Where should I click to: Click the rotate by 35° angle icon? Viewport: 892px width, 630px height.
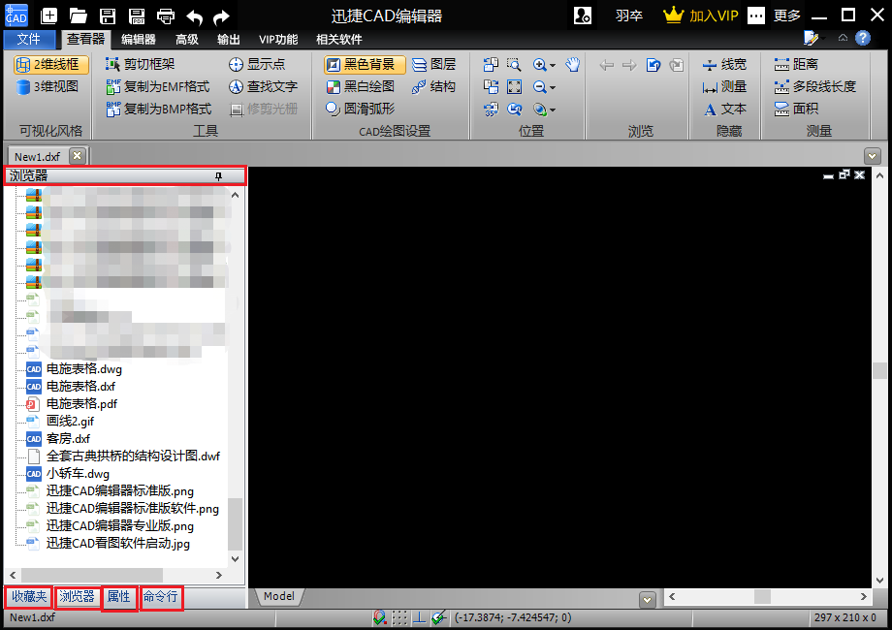(x=491, y=109)
